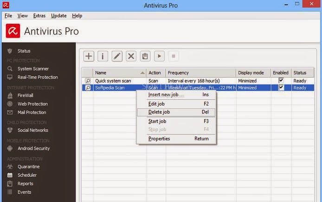
Task: Open the Quarantine label
Action: point(29,166)
